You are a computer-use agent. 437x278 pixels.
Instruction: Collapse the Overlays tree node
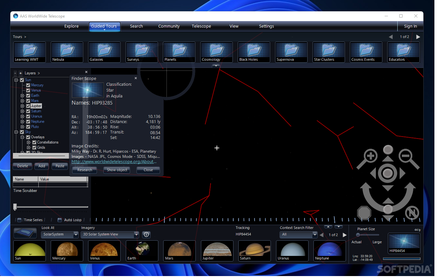click(x=22, y=137)
